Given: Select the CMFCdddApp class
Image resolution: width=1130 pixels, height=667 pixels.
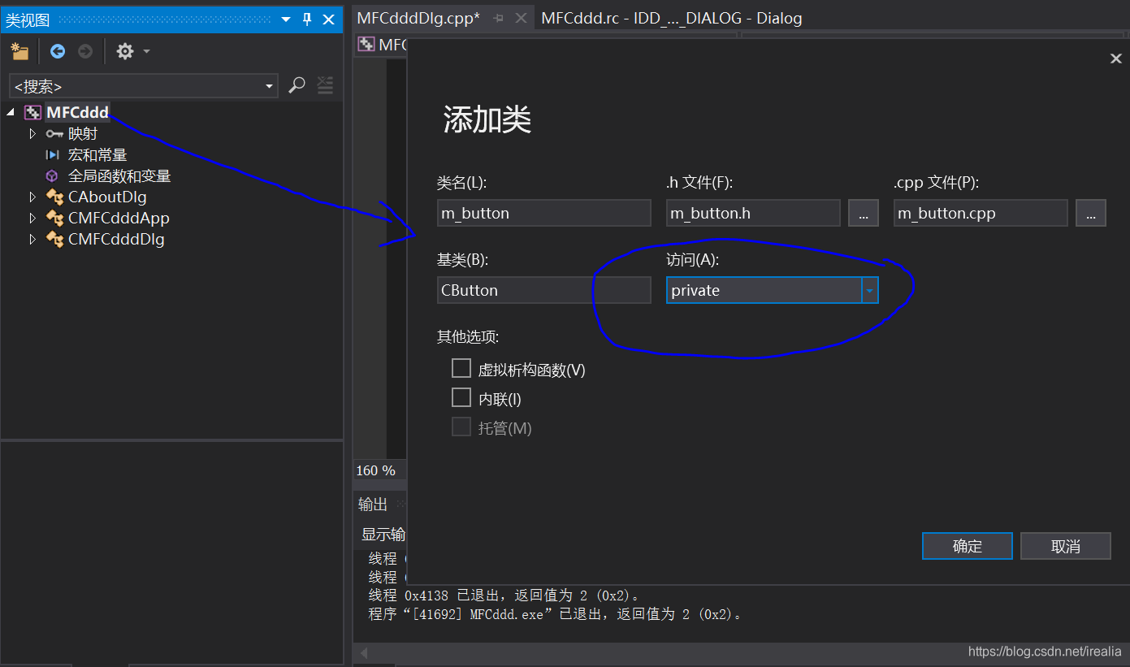Looking at the screenshot, I should coord(119,218).
